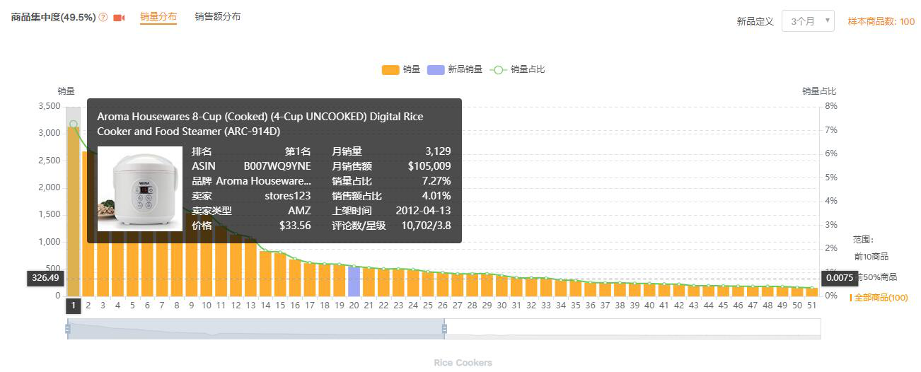This screenshot has width=921, height=372.
Task: Select the 全部商品(100) range option
Action: (879, 298)
